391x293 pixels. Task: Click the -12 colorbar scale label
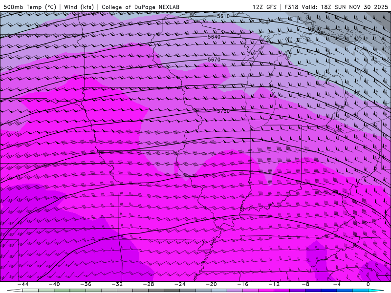coord(274,284)
